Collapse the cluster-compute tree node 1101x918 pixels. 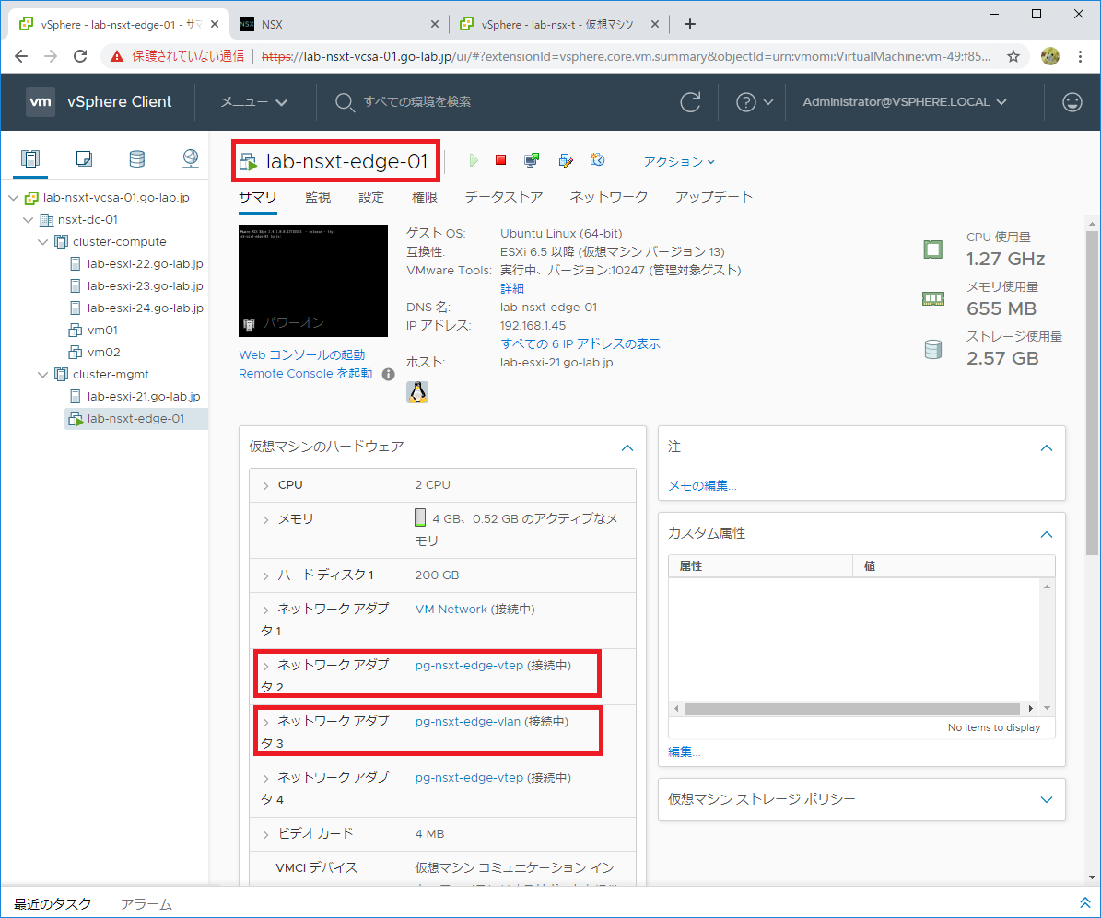[42, 242]
